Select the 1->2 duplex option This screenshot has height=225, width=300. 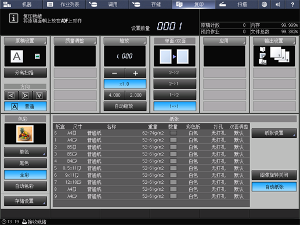[175, 95]
